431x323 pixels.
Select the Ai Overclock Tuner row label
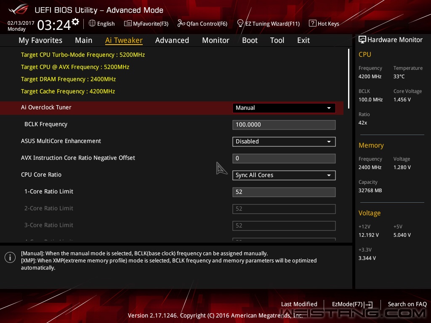46,107
